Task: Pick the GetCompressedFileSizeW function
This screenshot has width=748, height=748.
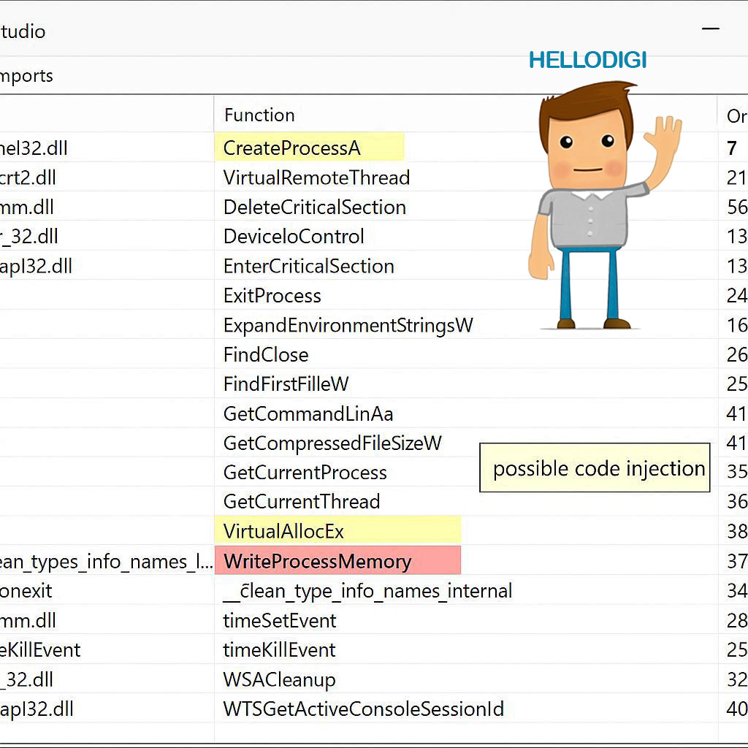Action: [x=332, y=443]
